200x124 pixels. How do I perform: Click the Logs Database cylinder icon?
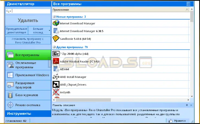tap(10, 95)
